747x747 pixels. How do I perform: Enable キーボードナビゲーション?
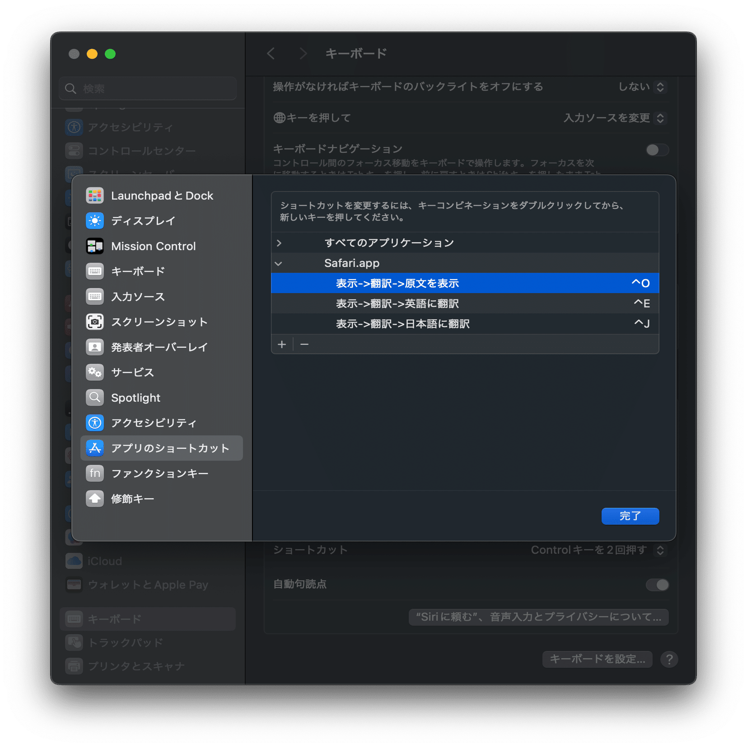coord(657,149)
